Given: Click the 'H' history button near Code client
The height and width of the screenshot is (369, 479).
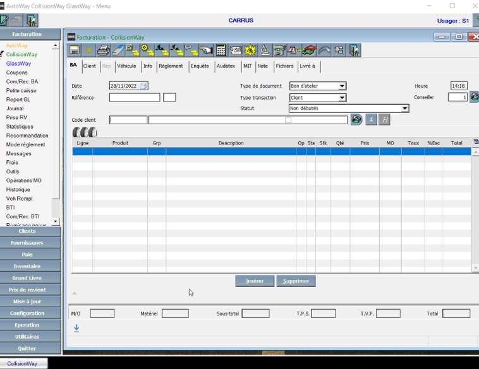Looking at the screenshot, I should [x=384, y=120].
